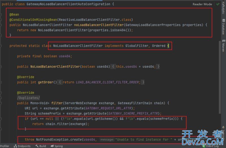Image resolution: width=226 pixels, height=148 pixels.
Task: Click 'URI url' variable declaration
Action: tap(31, 108)
